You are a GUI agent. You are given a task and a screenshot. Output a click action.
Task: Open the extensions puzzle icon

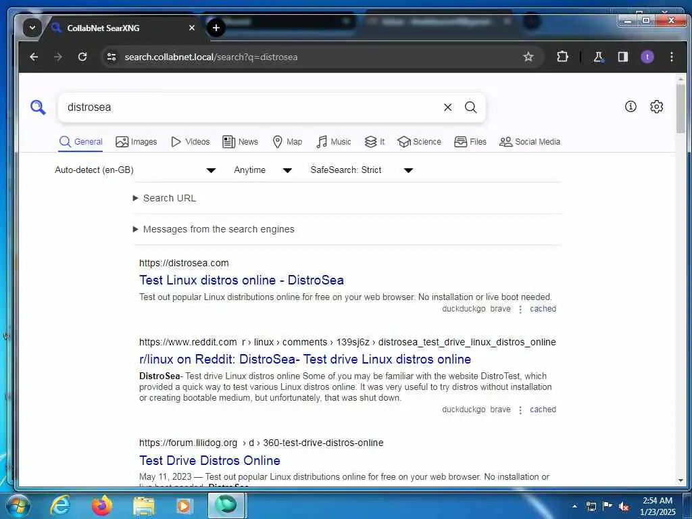coord(562,57)
